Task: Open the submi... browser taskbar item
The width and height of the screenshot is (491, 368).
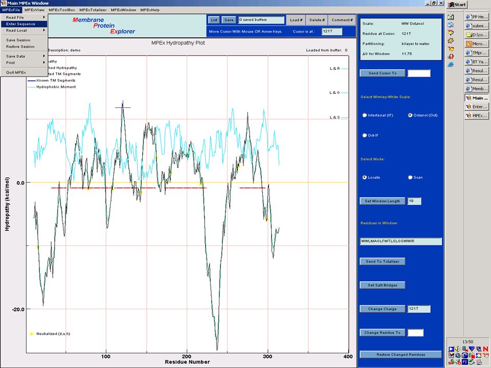Action: 476,26
